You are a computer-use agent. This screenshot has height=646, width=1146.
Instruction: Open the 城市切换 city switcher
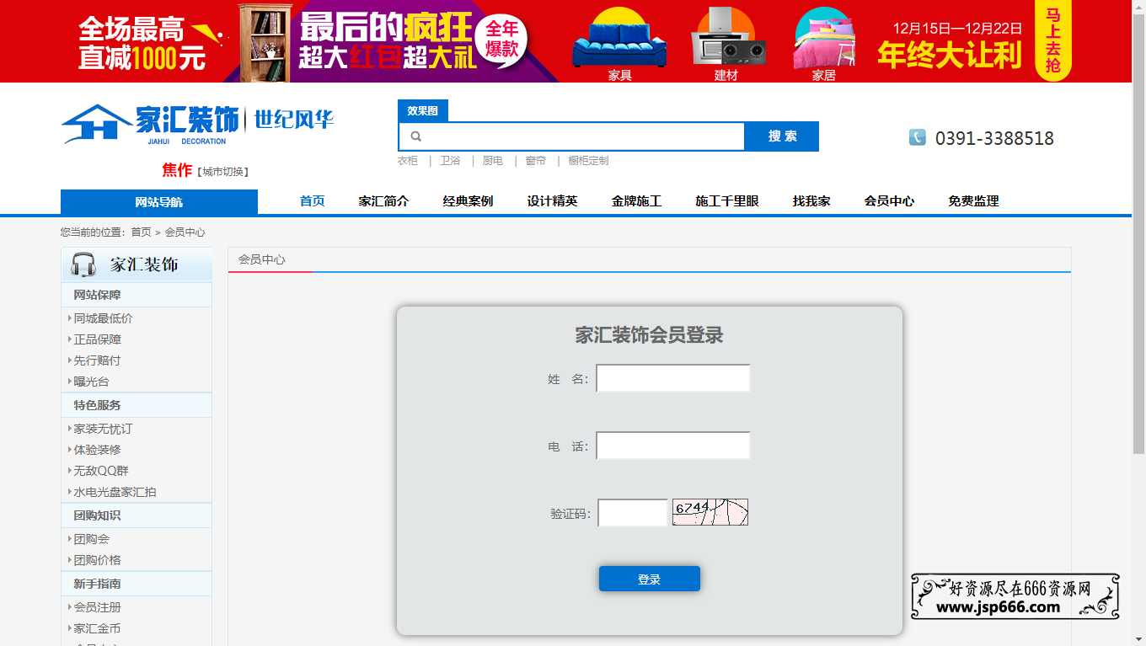click(x=222, y=172)
